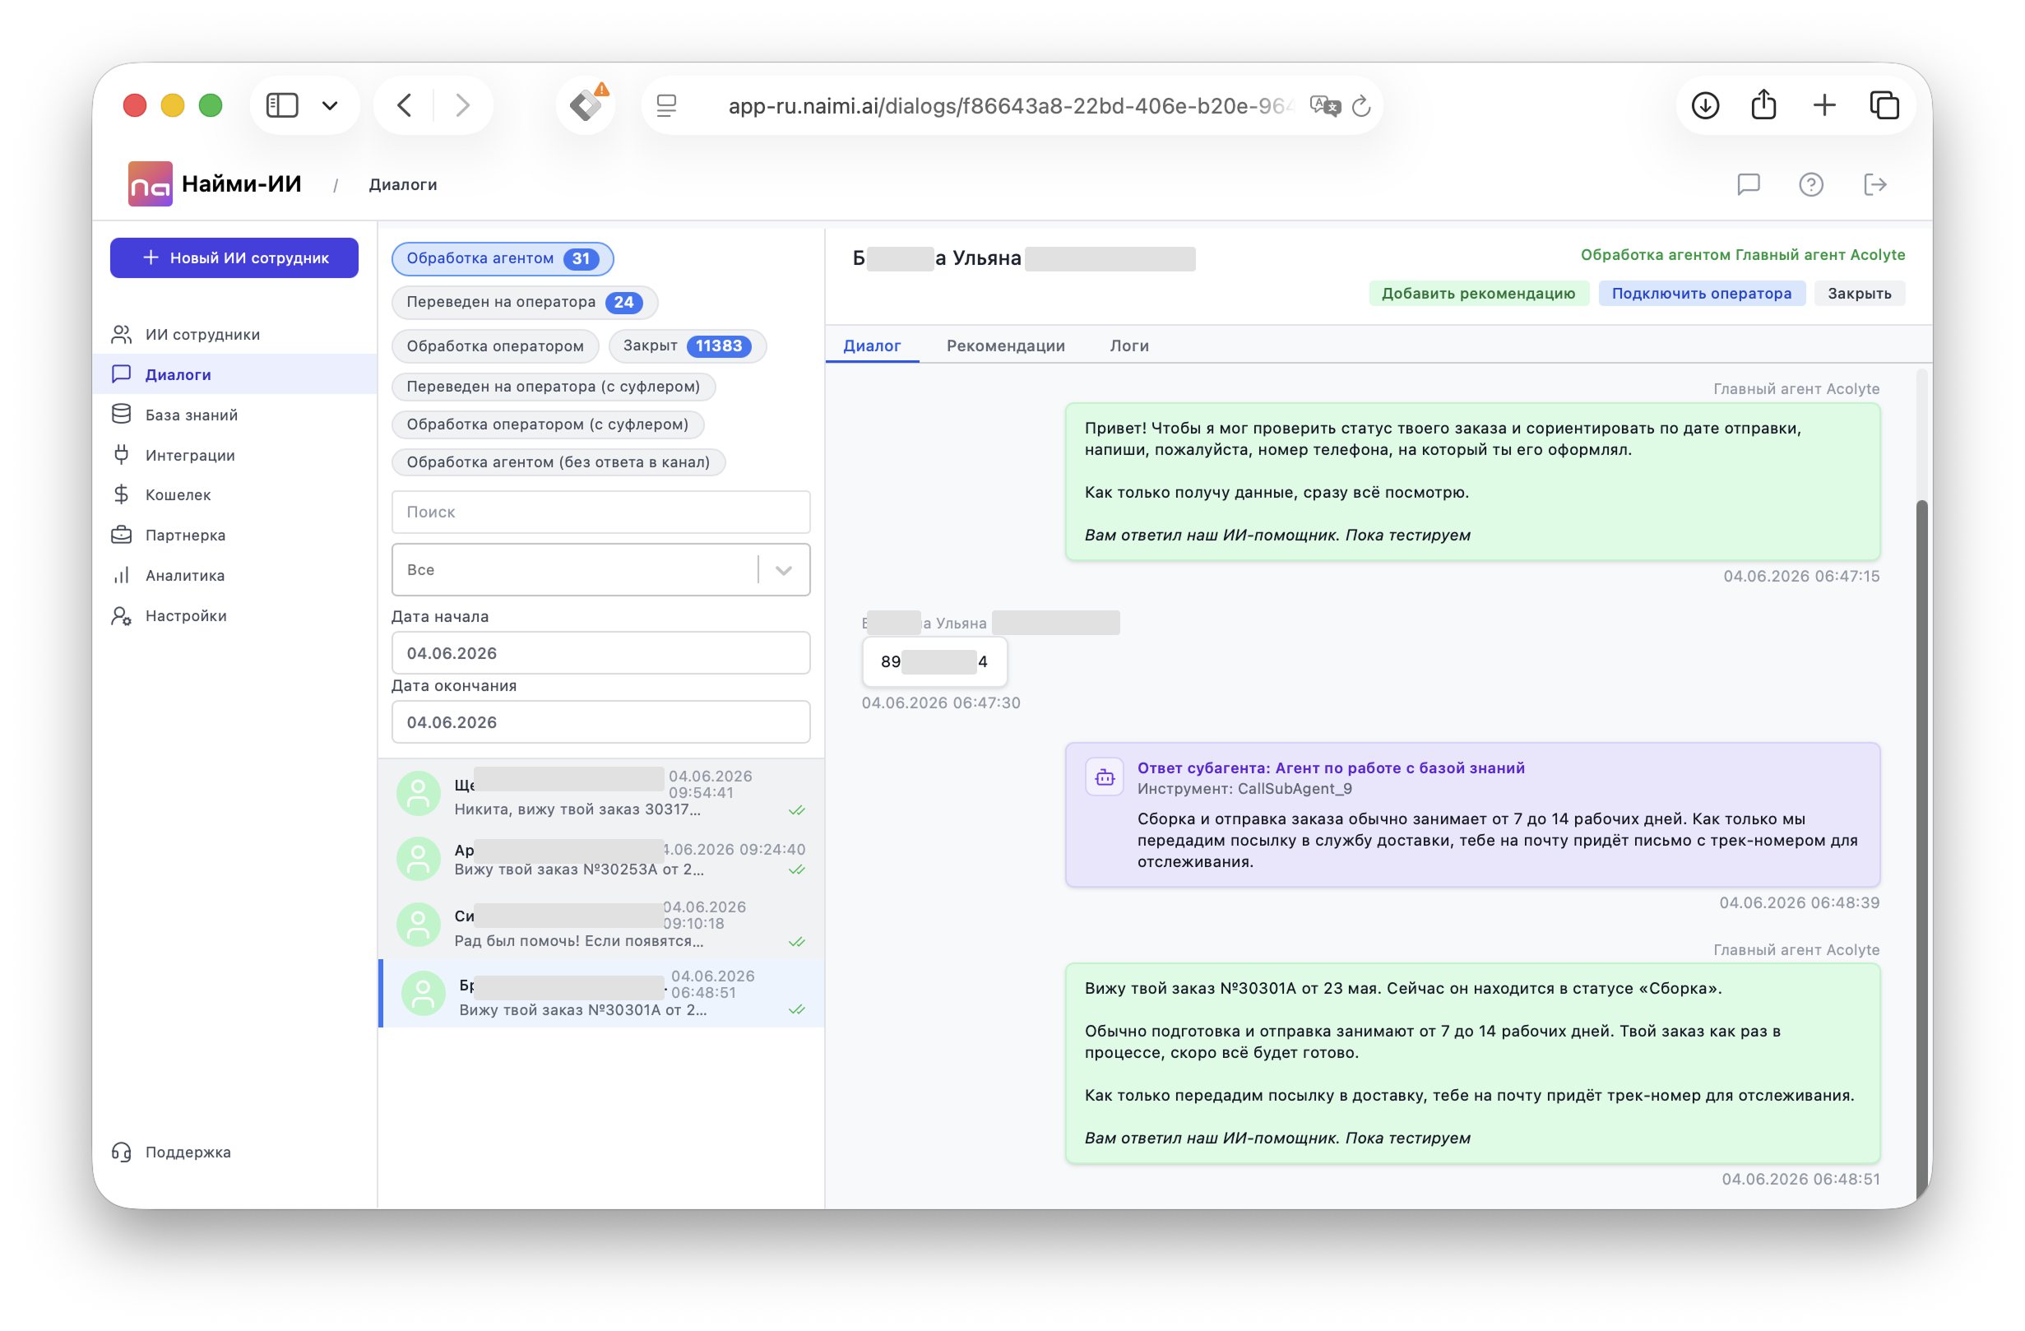2025x1331 pixels.
Task: Open the Safari downloads icon
Action: pos(1705,105)
